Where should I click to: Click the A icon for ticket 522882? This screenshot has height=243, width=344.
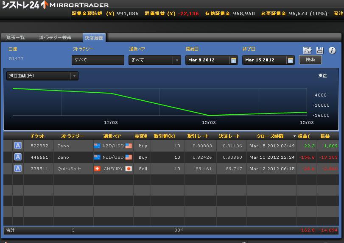(x=18, y=146)
